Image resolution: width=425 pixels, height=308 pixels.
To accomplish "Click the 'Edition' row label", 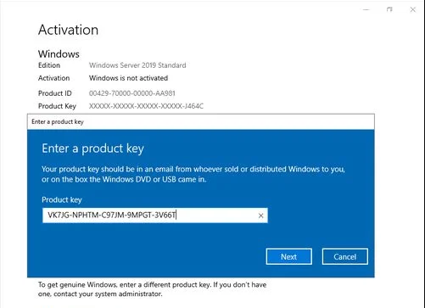I will coord(49,65).
